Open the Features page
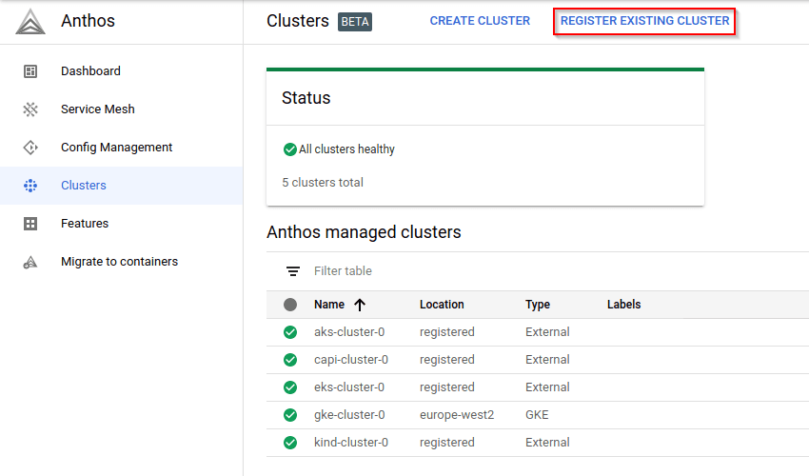 pos(121,224)
